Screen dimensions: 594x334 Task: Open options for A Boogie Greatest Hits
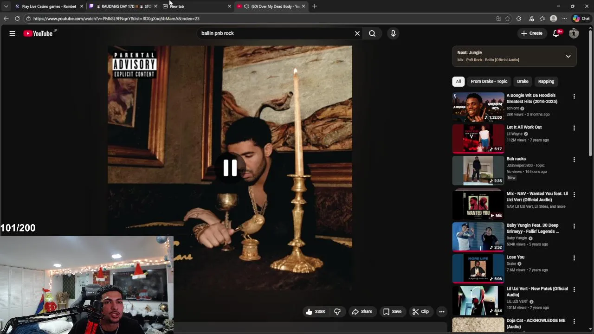[574, 96]
